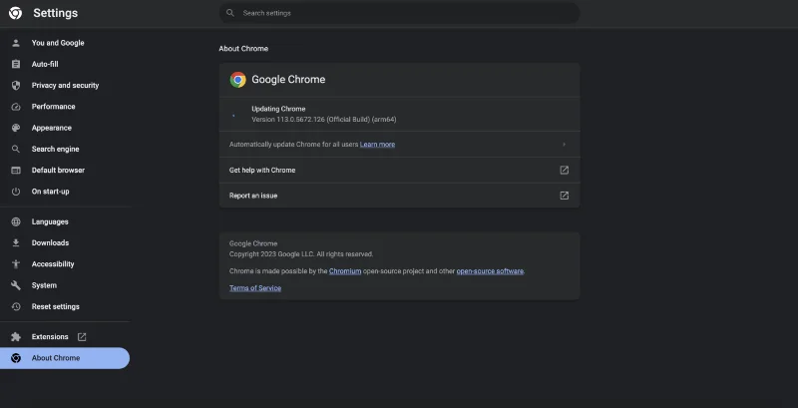Screen dimensions: 798x408
Task: Click the Chrome logo beside Settings title
Action: coord(15,13)
